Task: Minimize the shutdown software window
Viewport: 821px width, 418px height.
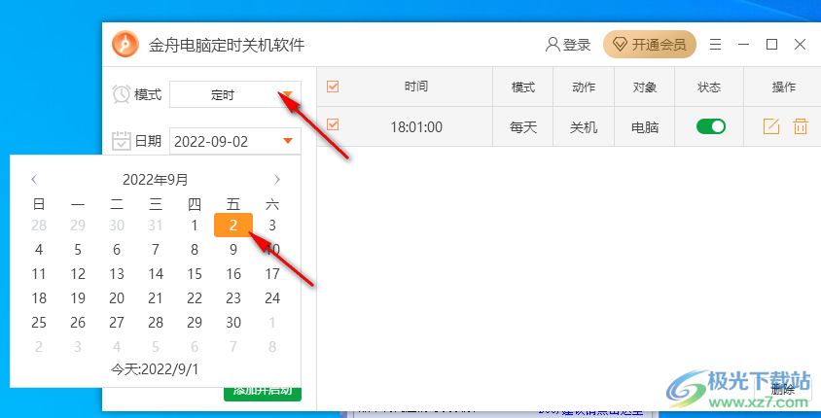Action: [743, 45]
